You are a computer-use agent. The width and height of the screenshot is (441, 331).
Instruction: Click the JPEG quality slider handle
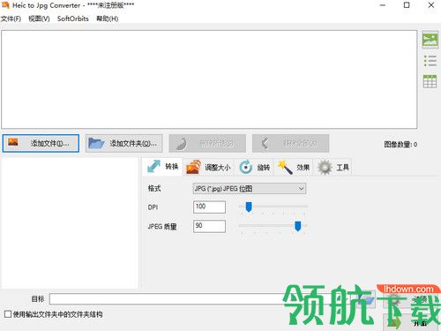click(298, 226)
